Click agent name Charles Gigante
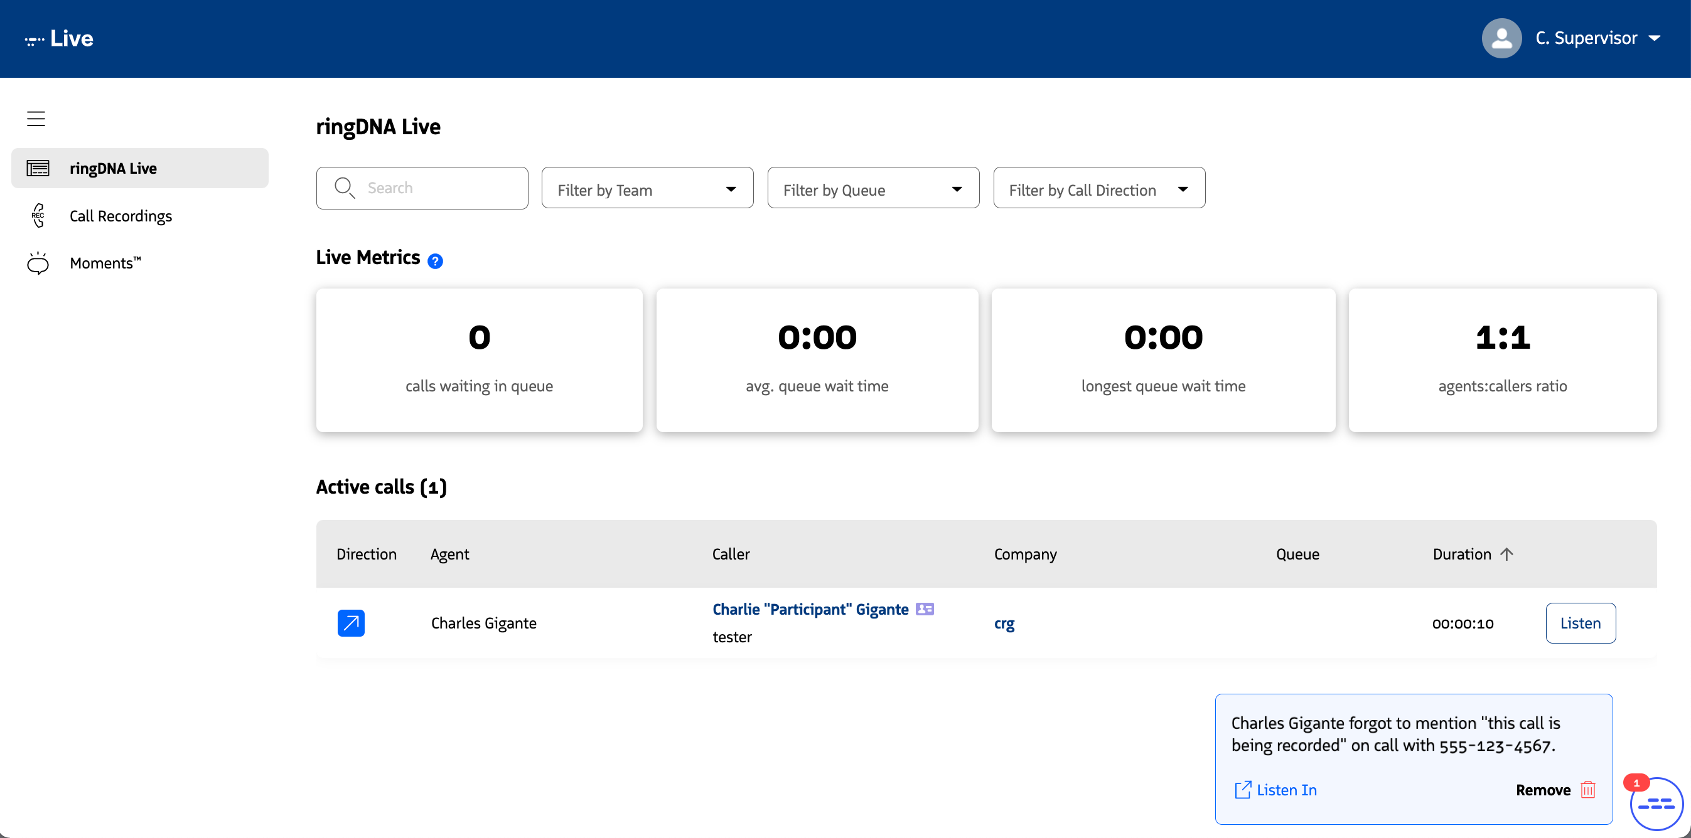Viewport: 1691px width, 838px height. pos(484,623)
